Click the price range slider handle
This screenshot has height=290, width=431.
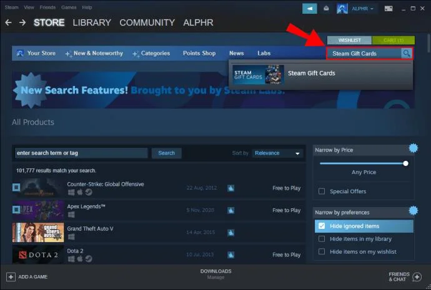405,163
